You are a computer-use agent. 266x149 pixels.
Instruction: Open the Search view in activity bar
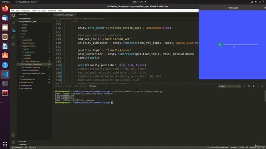pyautogui.click(x=13, y=23)
